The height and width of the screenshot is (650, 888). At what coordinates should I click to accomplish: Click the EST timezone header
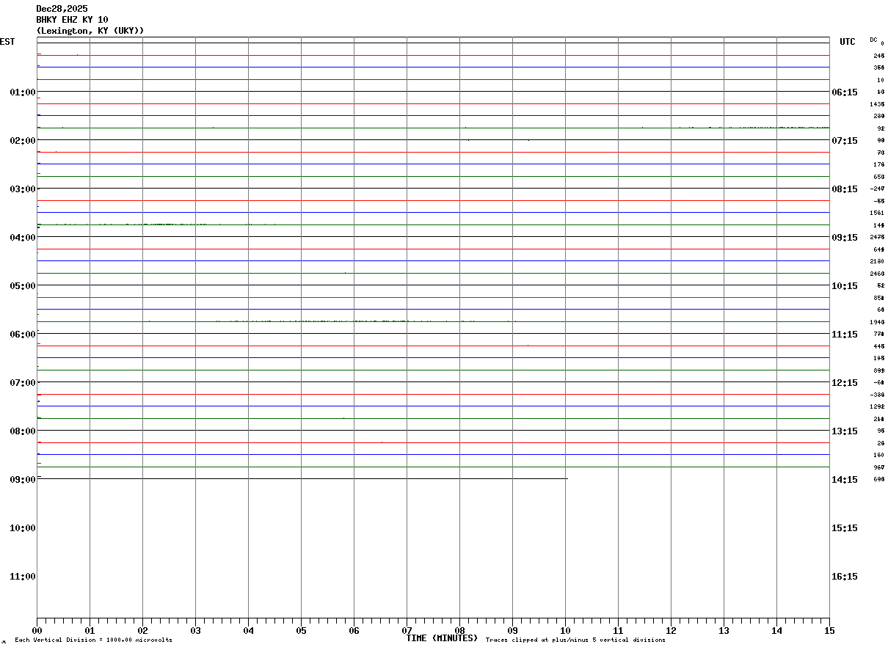click(7, 42)
